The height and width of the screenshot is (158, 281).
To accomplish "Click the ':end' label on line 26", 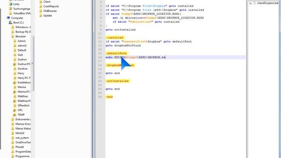I will [x=109, y=97].
